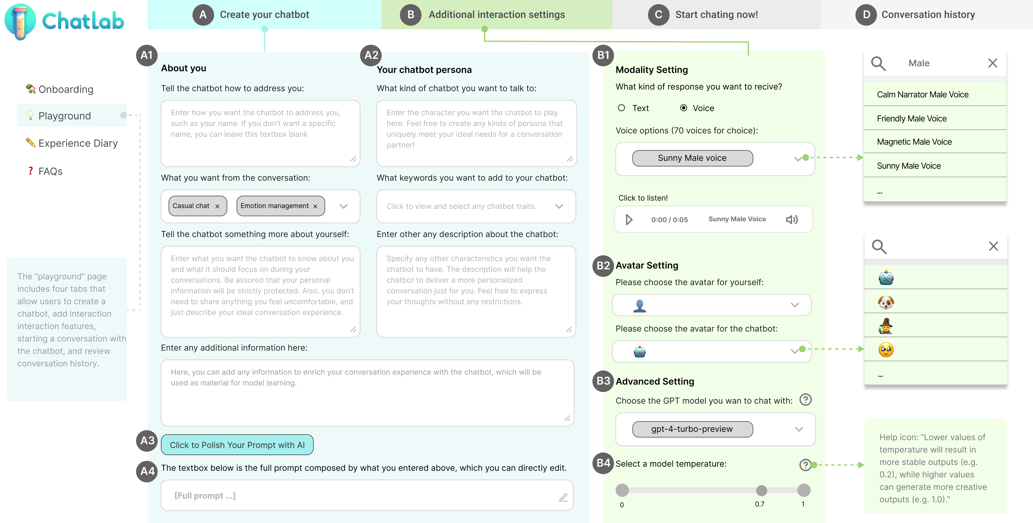Expand the avatar for yourself dropdown
Viewport: 1033px width, 523px height.
[794, 305]
